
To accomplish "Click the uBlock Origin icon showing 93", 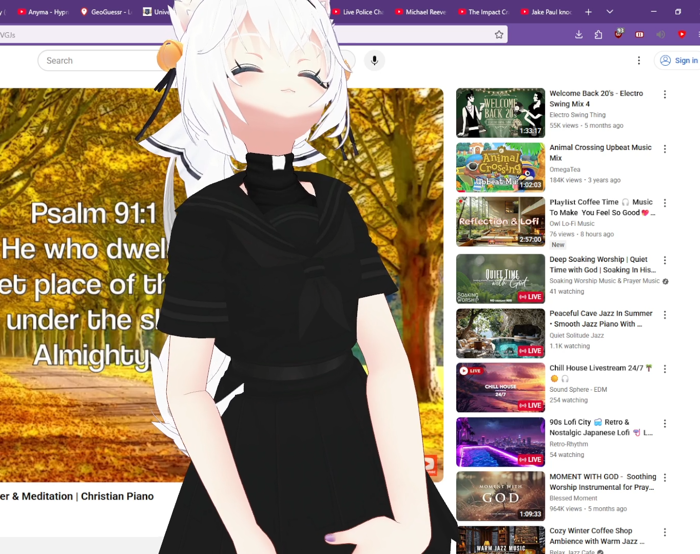I will point(619,34).
